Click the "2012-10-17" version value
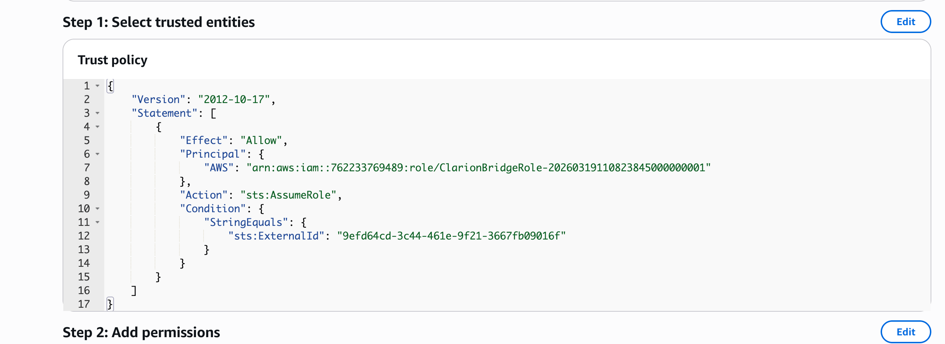Image resolution: width=945 pixels, height=344 pixels. click(234, 99)
